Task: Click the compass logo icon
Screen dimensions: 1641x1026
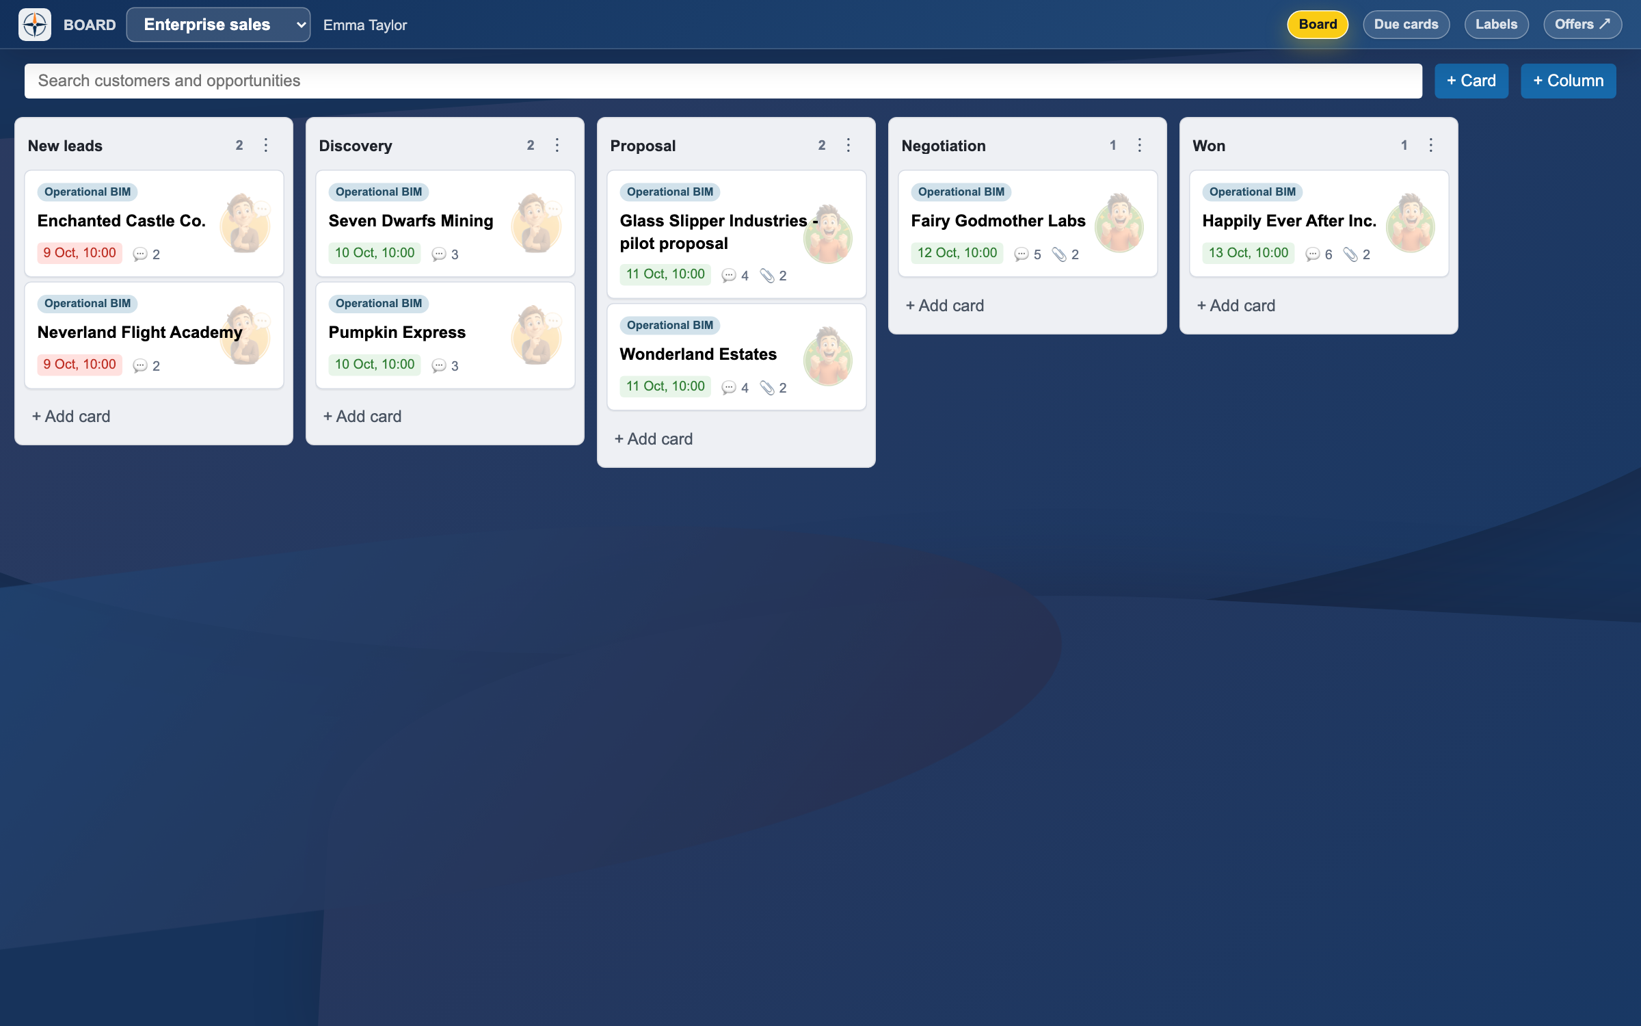Action: (x=35, y=25)
